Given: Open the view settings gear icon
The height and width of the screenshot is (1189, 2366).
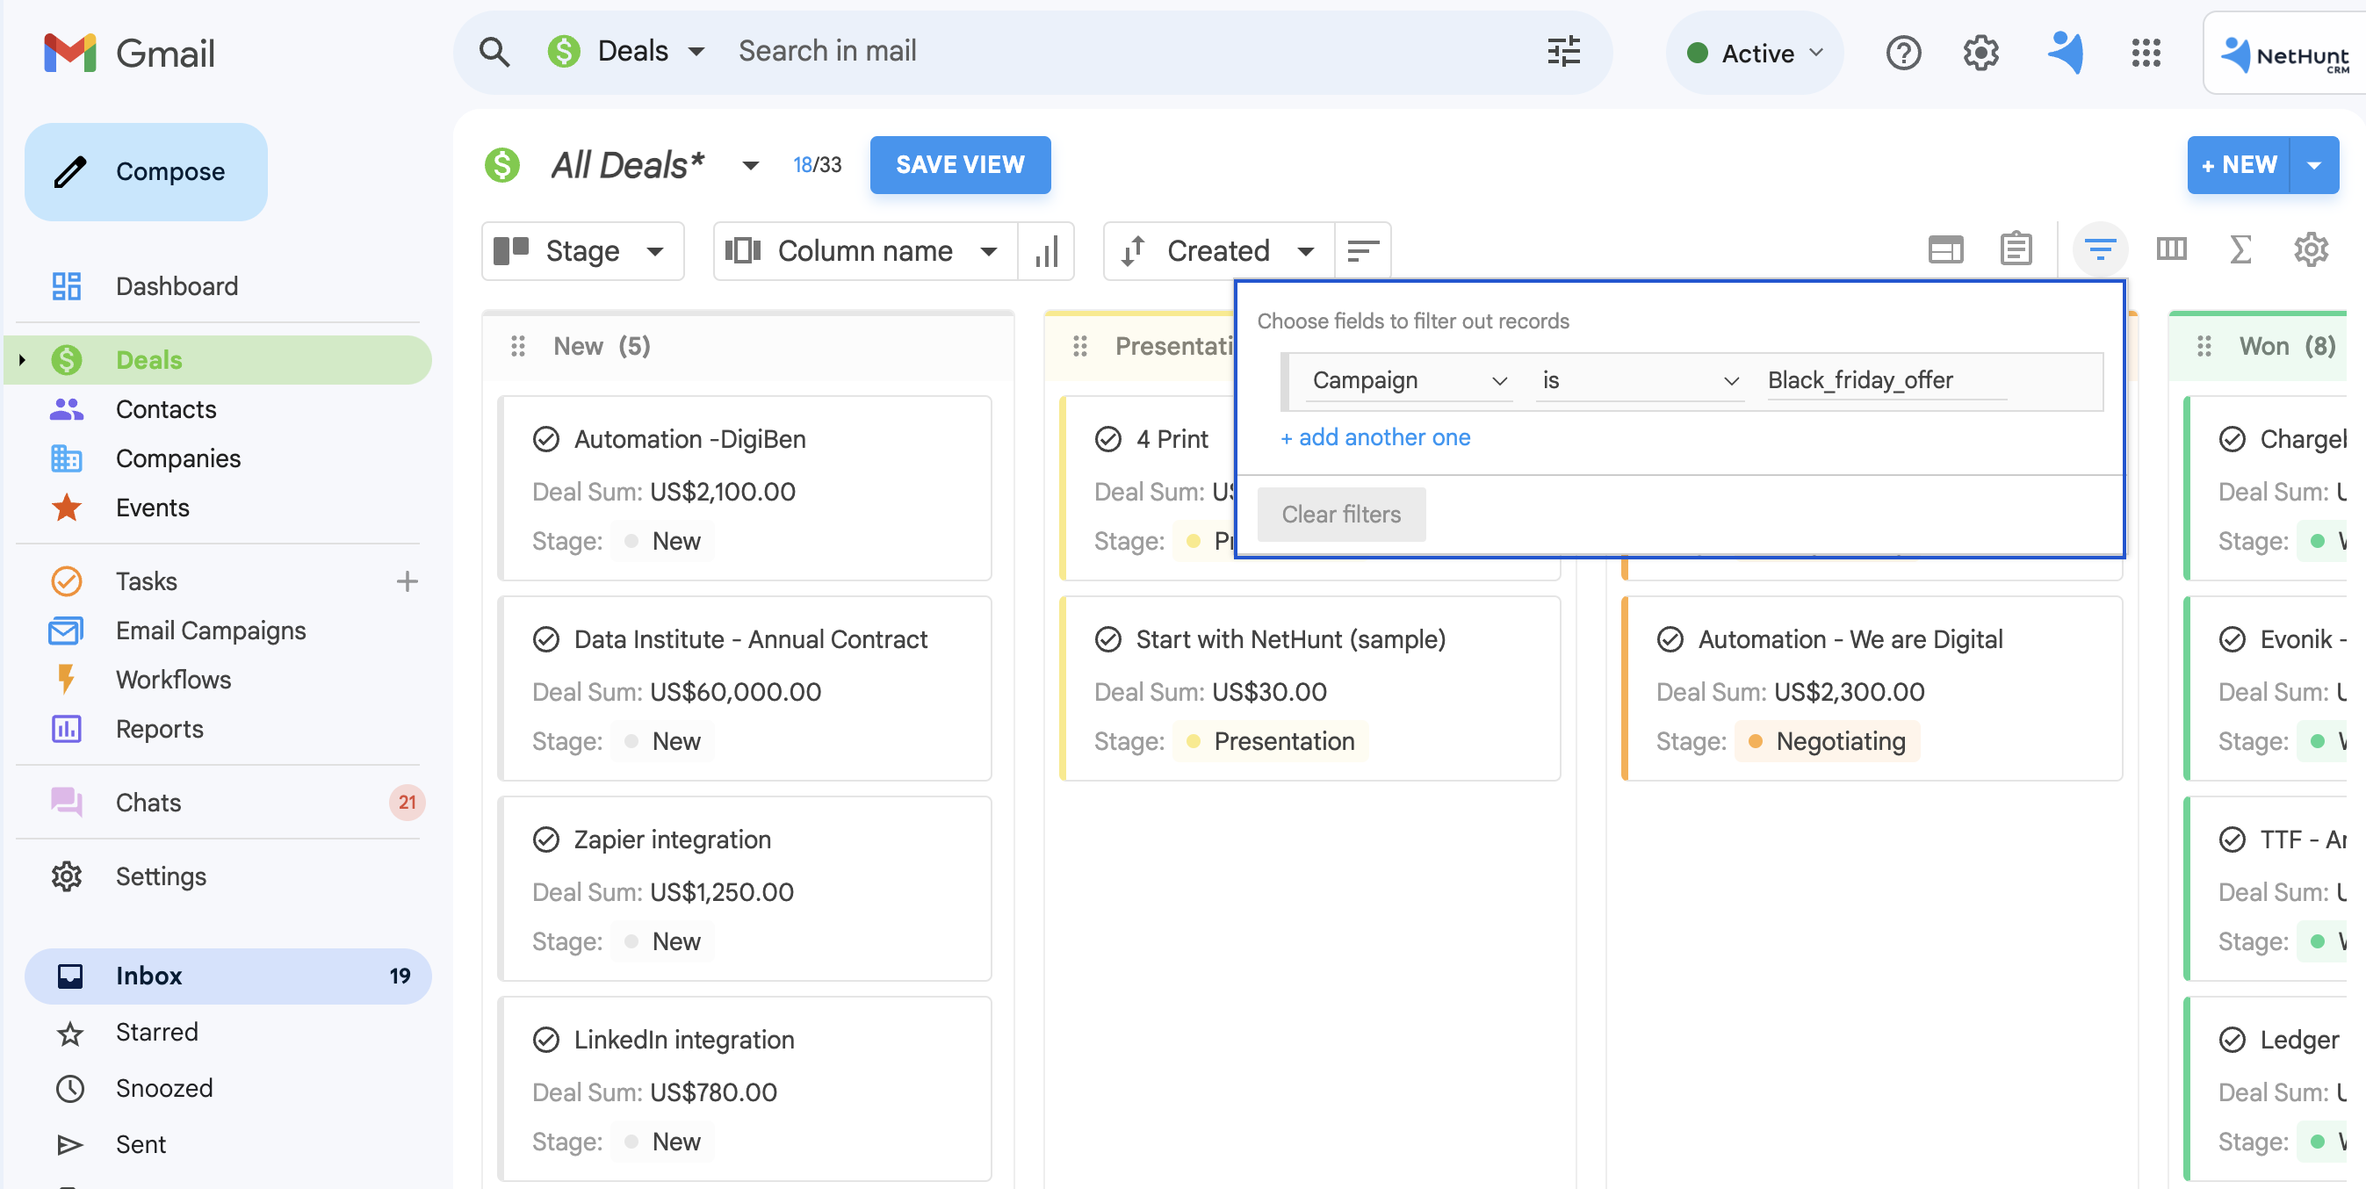Looking at the screenshot, I should click(2311, 249).
